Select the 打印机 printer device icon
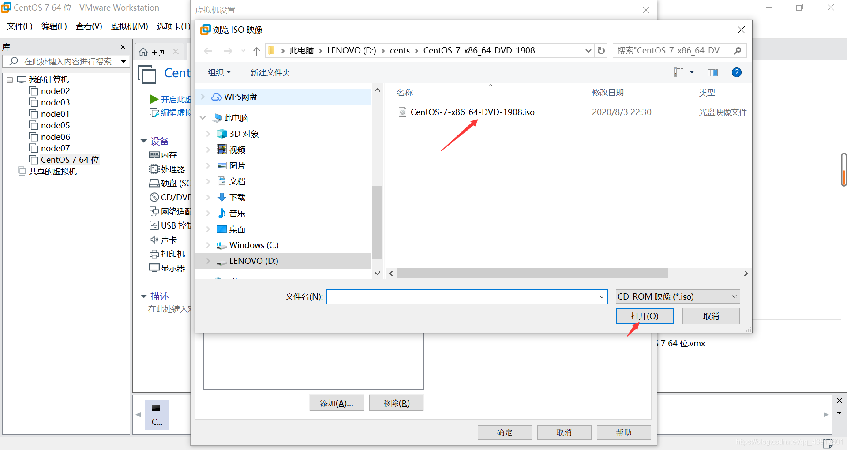Viewport: 847px width, 450px height. point(154,254)
